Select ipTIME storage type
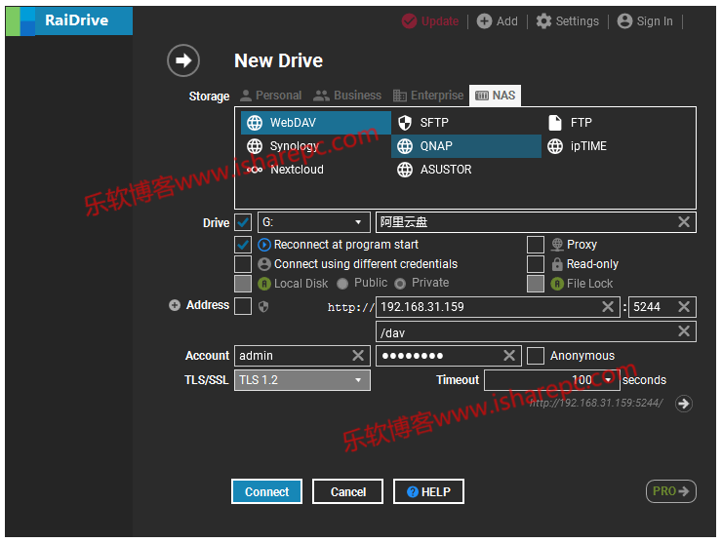 (617, 146)
